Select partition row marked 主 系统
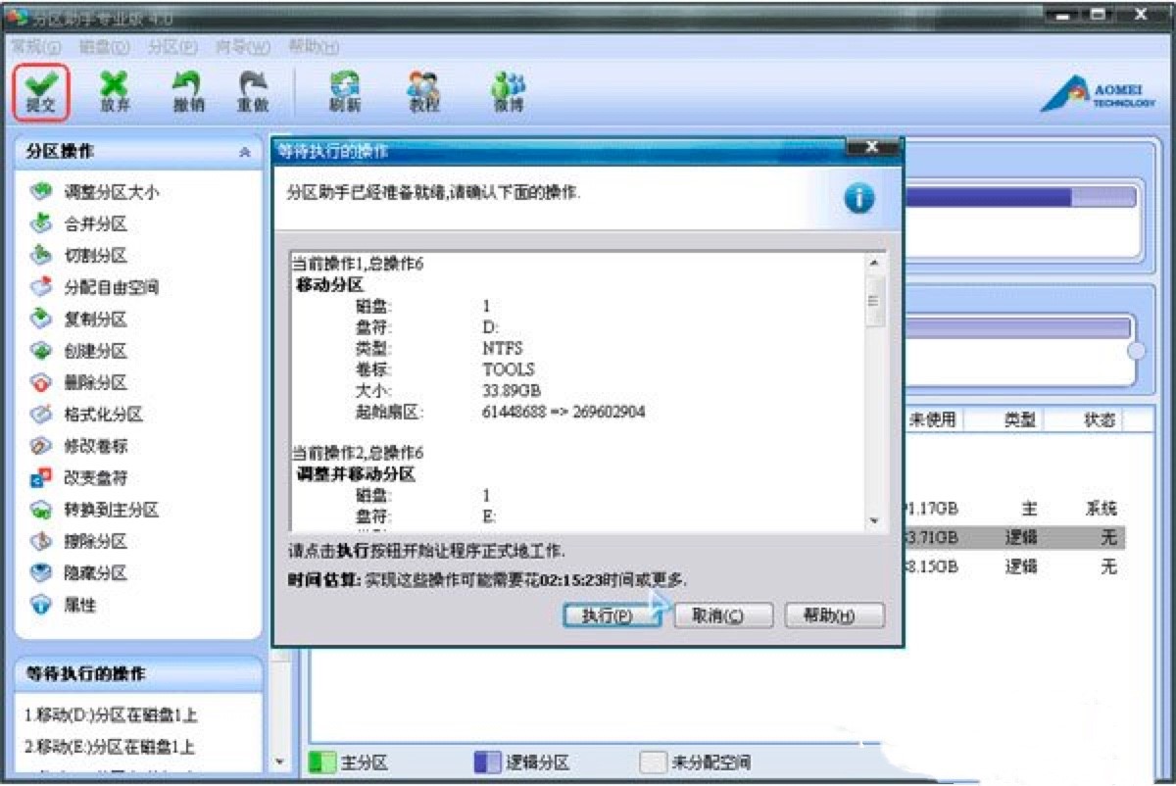 [1014, 509]
